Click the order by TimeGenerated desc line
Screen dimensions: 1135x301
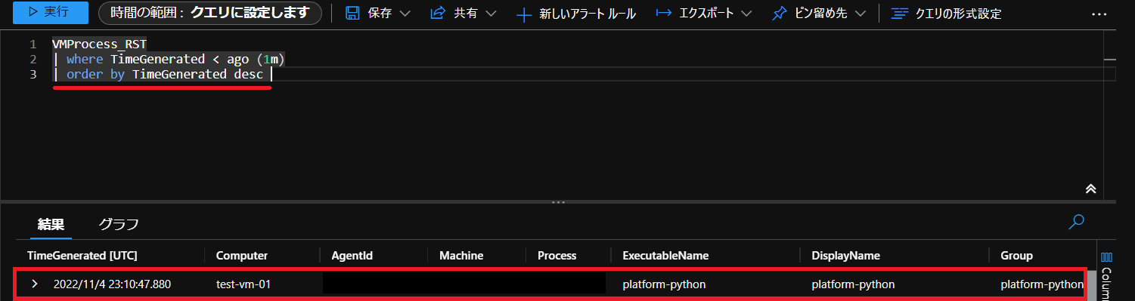pyautogui.click(x=159, y=74)
